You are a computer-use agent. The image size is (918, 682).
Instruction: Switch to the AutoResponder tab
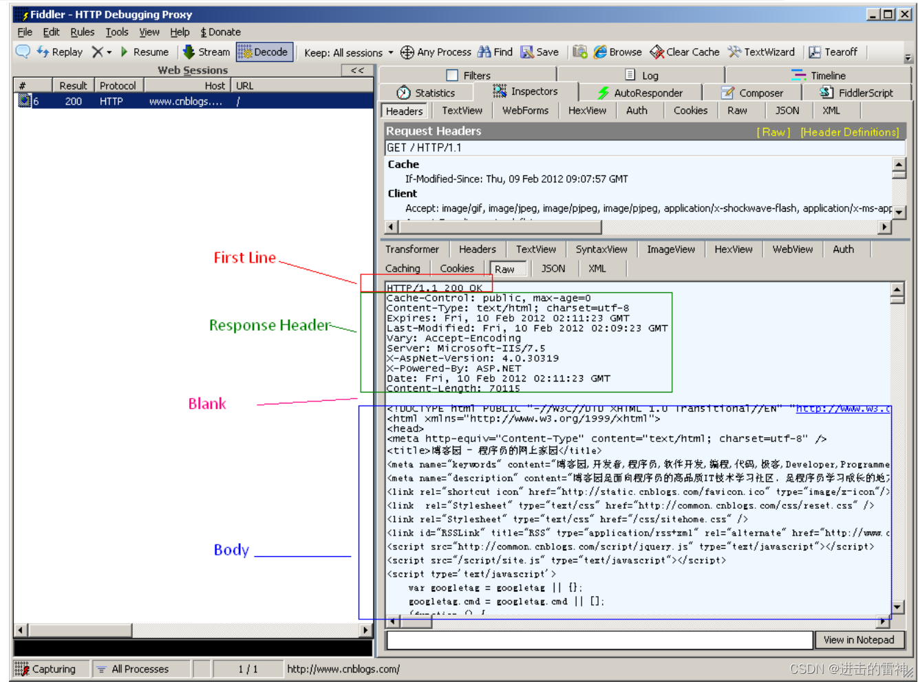pos(641,91)
